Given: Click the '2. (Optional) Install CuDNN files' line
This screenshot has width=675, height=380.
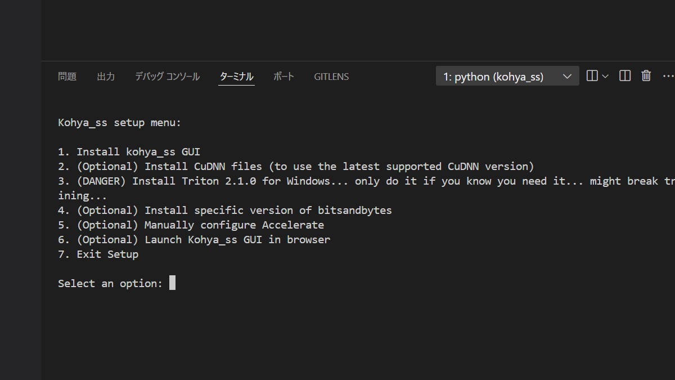Looking at the screenshot, I should click(296, 167).
